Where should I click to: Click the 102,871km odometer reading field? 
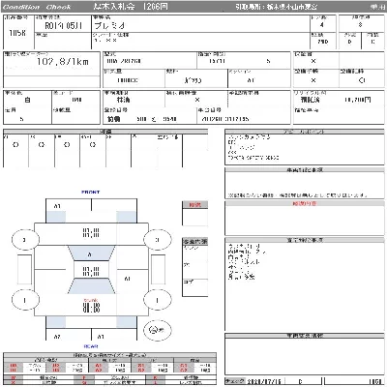point(51,64)
